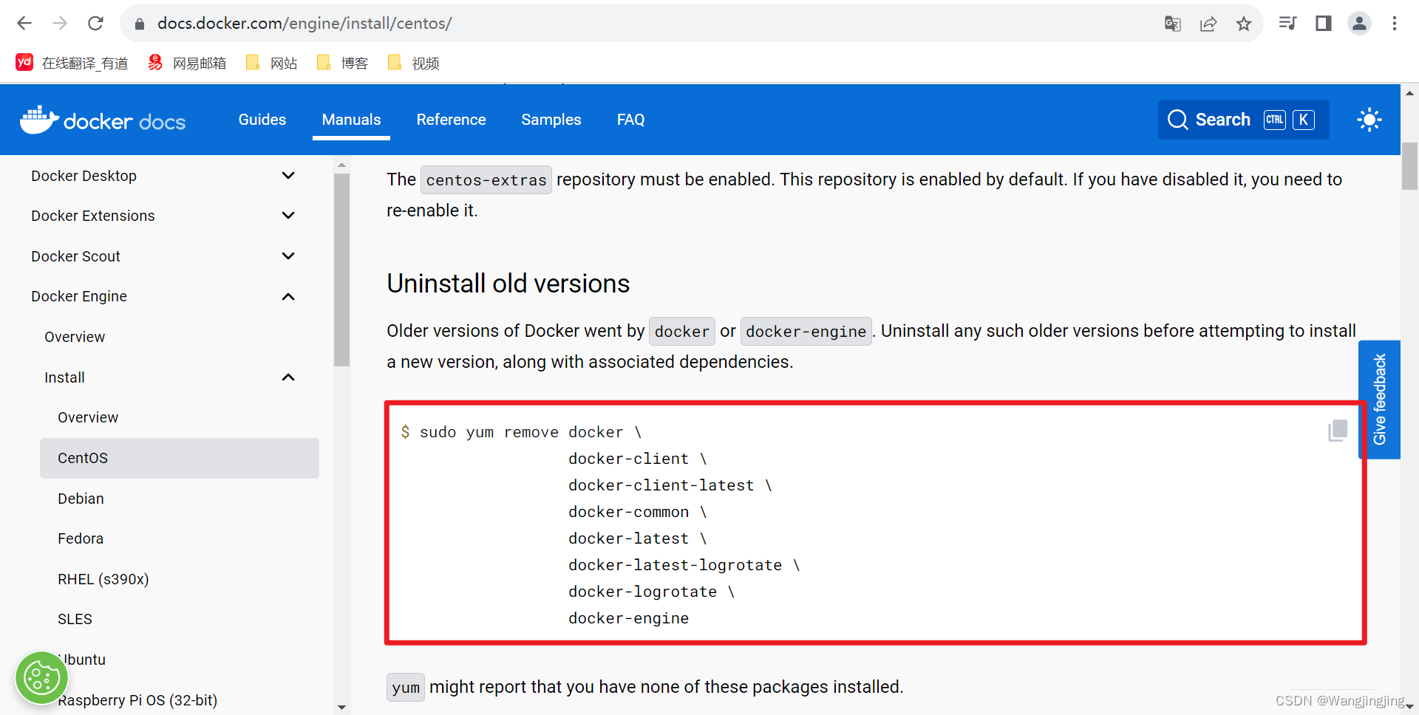Open the Manuals tab
1419x715 pixels.
(x=351, y=120)
